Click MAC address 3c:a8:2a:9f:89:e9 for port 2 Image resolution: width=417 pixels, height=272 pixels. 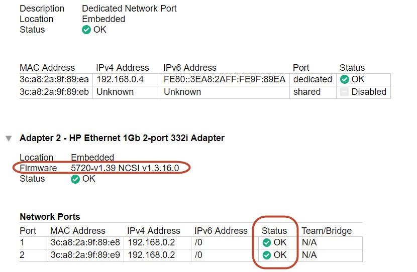point(85,255)
